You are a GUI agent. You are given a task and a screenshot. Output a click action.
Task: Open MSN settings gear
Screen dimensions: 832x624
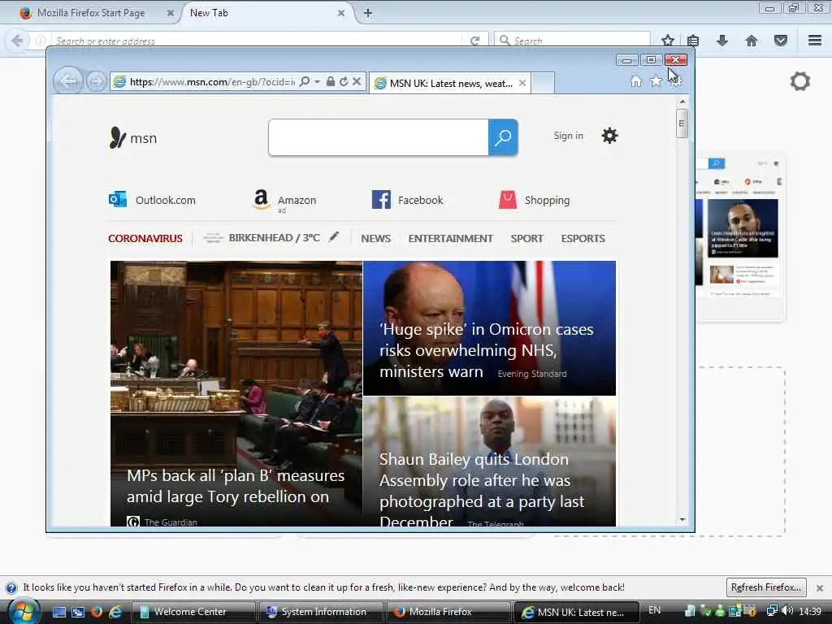(609, 136)
